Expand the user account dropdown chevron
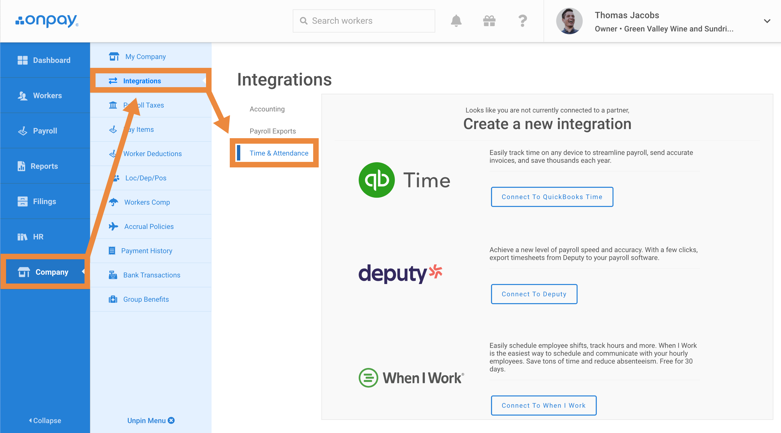This screenshot has width=781, height=433. pos(767,21)
